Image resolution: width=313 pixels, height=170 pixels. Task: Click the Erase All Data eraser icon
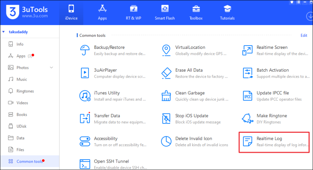point(166,73)
